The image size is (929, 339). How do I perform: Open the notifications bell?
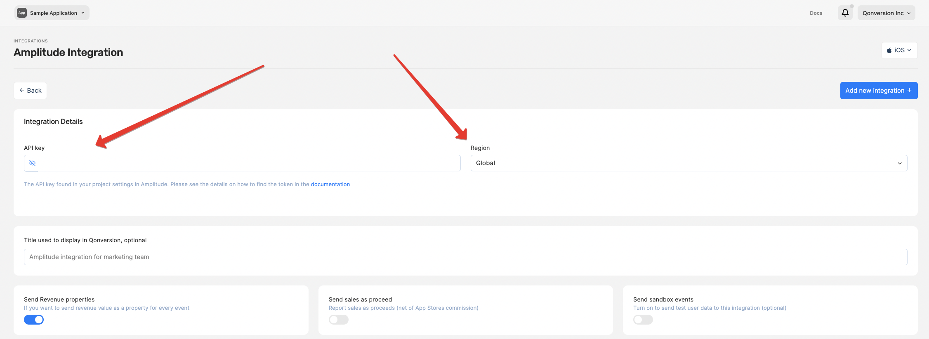(845, 13)
